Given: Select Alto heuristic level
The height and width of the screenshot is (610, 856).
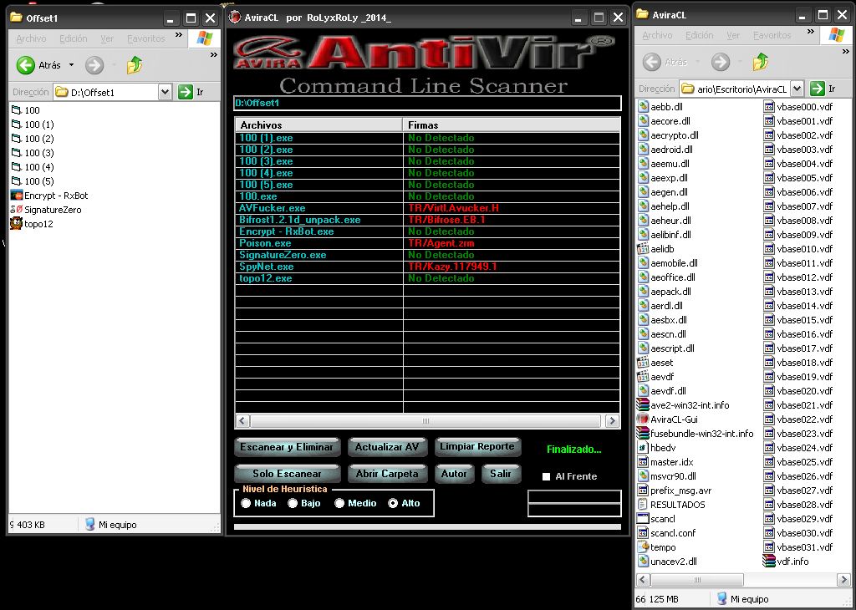Looking at the screenshot, I should tap(393, 503).
